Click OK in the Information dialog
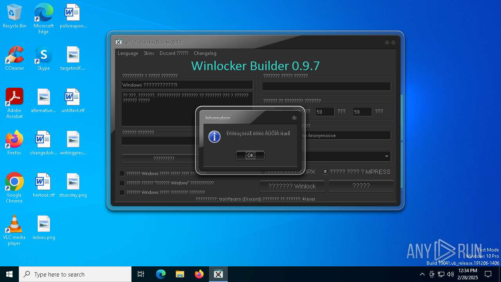Image resolution: width=501 pixels, height=282 pixels. coord(250,155)
